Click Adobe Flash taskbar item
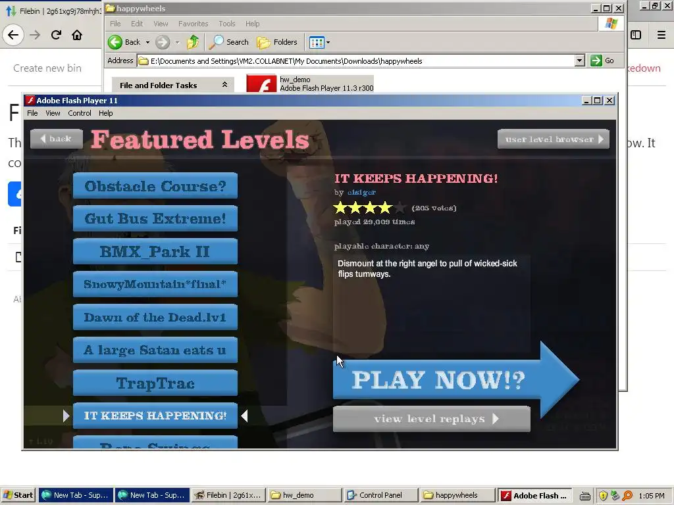Image resolution: width=674 pixels, height=505 pixels. (535, 495)
